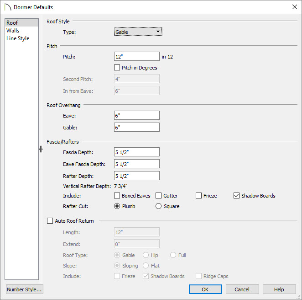Image resolution: width=302 pixels, height=300 pixels.
Task: Click the resize grip at dialog corner
Action: click(299, 297)
